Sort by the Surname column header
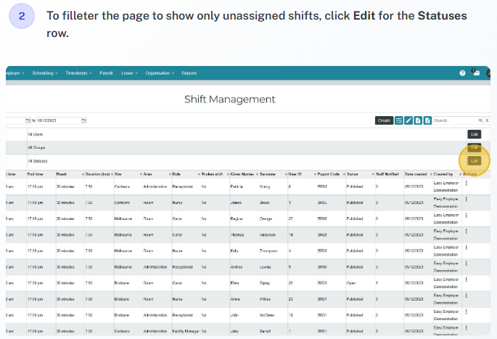 point(268,174)
